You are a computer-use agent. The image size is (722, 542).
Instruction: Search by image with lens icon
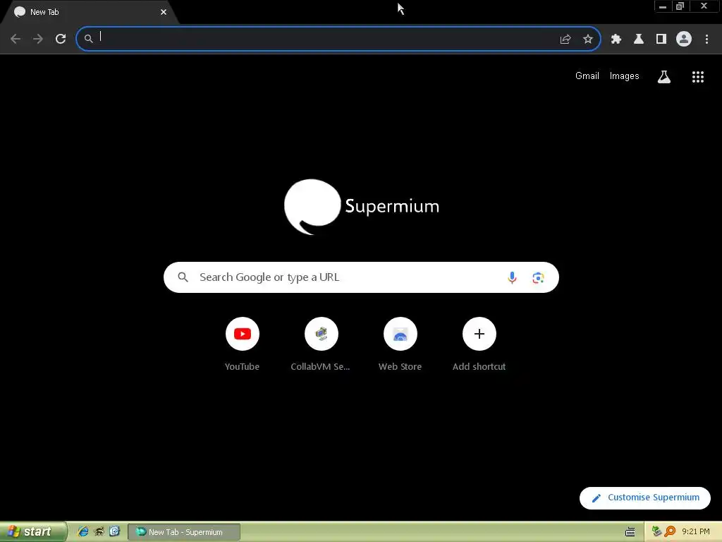pos(538,277)
